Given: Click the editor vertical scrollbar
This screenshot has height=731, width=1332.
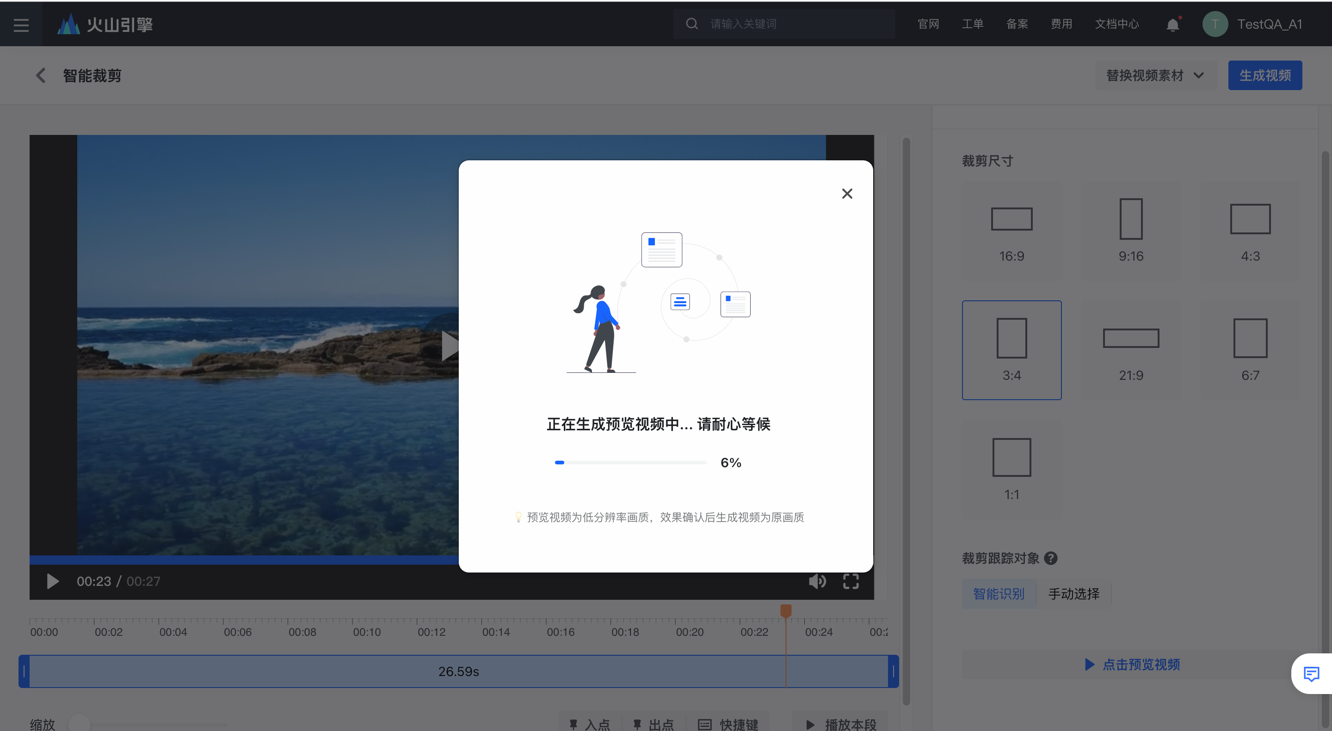Looking at the screenshot, I should click(906, 421).
